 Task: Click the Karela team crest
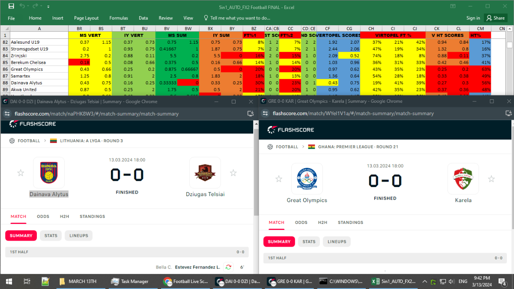coord(463,179)
